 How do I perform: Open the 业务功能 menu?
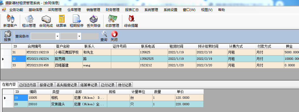(x=16, y=10)
